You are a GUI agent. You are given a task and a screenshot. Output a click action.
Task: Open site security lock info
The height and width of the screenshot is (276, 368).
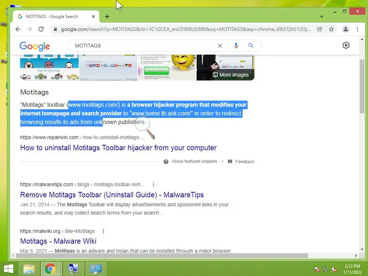55,29
